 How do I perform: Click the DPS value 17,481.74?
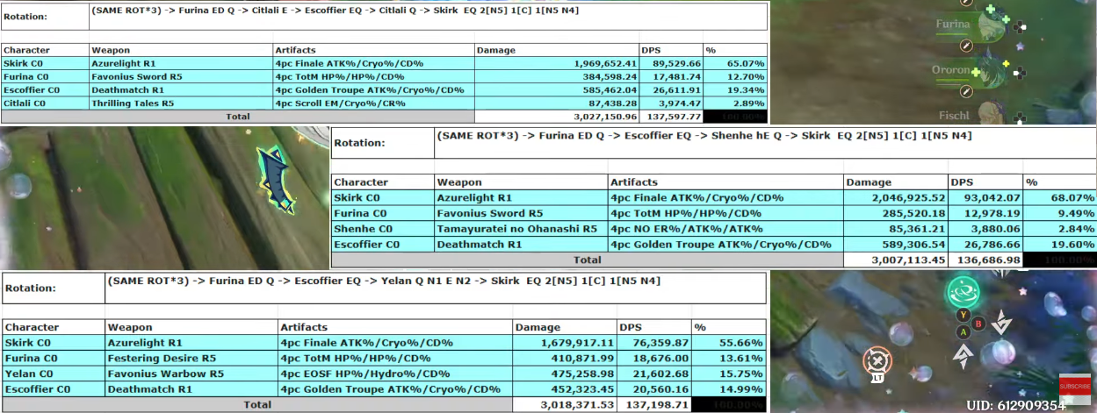(x=675, y=76)
